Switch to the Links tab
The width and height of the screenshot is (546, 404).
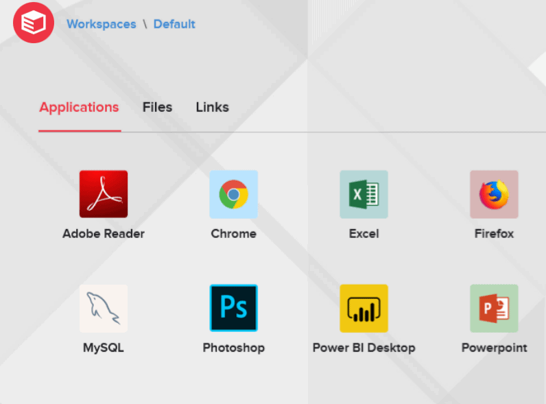tap(213, 107)
